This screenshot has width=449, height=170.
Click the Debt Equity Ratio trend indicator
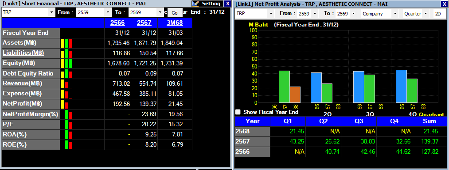click(67, 74)
